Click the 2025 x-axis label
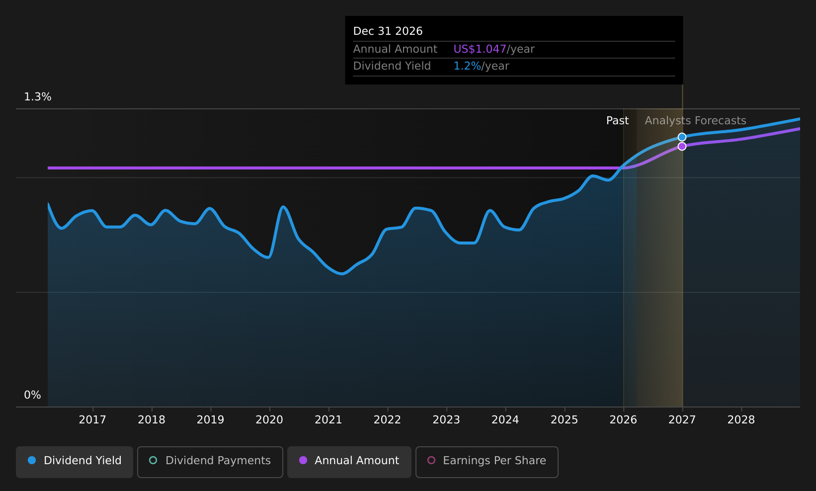Viewport: 816px width, 491px height. [565, 420]
